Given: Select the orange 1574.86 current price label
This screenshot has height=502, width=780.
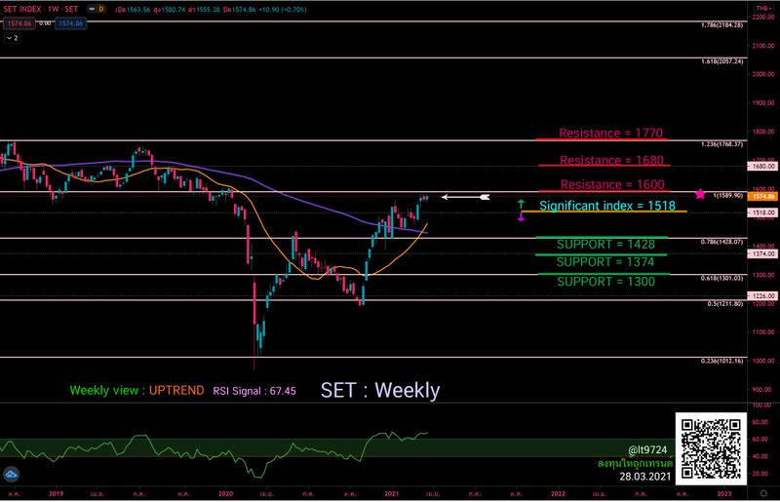Looking at the screenshot, I should click(x=762, y=197).
